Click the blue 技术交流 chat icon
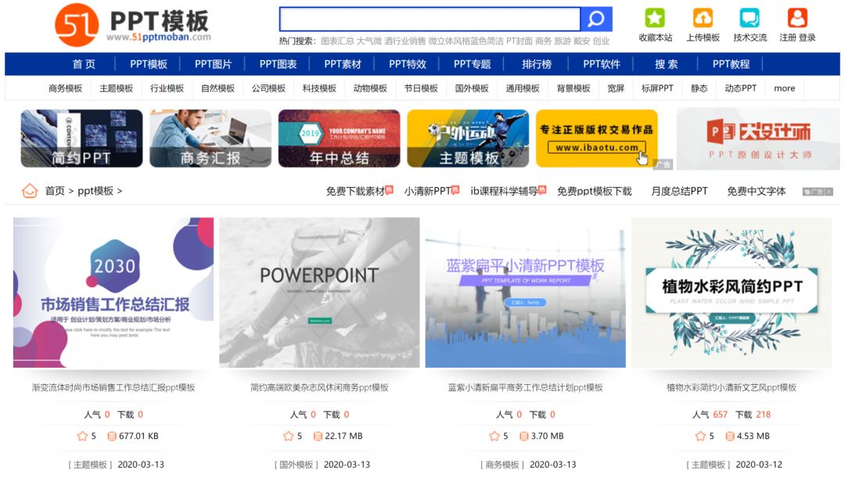Screen dimensions: 845x478 click(750, 18)
